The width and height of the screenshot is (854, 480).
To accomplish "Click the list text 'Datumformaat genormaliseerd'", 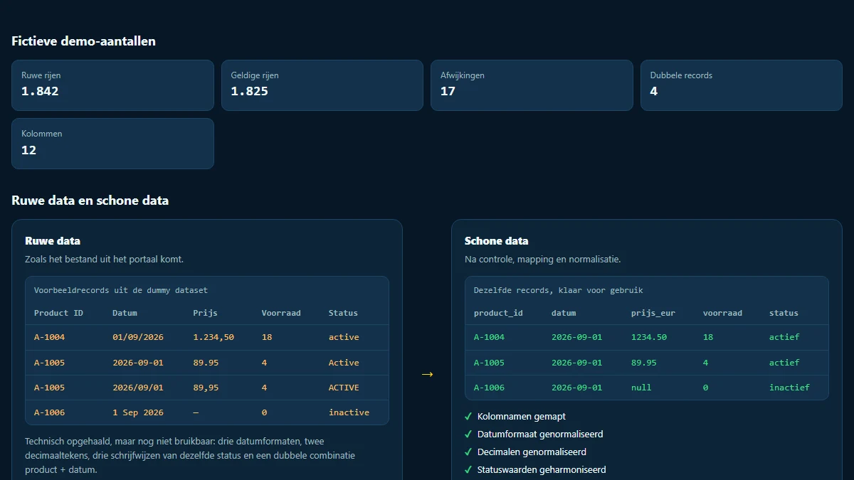I will point(540,434).
